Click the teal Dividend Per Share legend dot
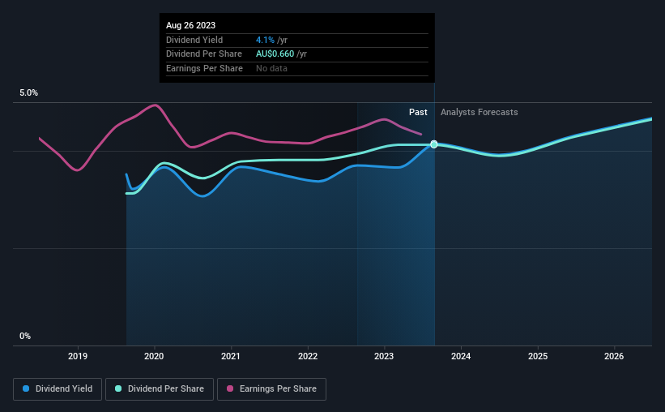 (118, 388)
